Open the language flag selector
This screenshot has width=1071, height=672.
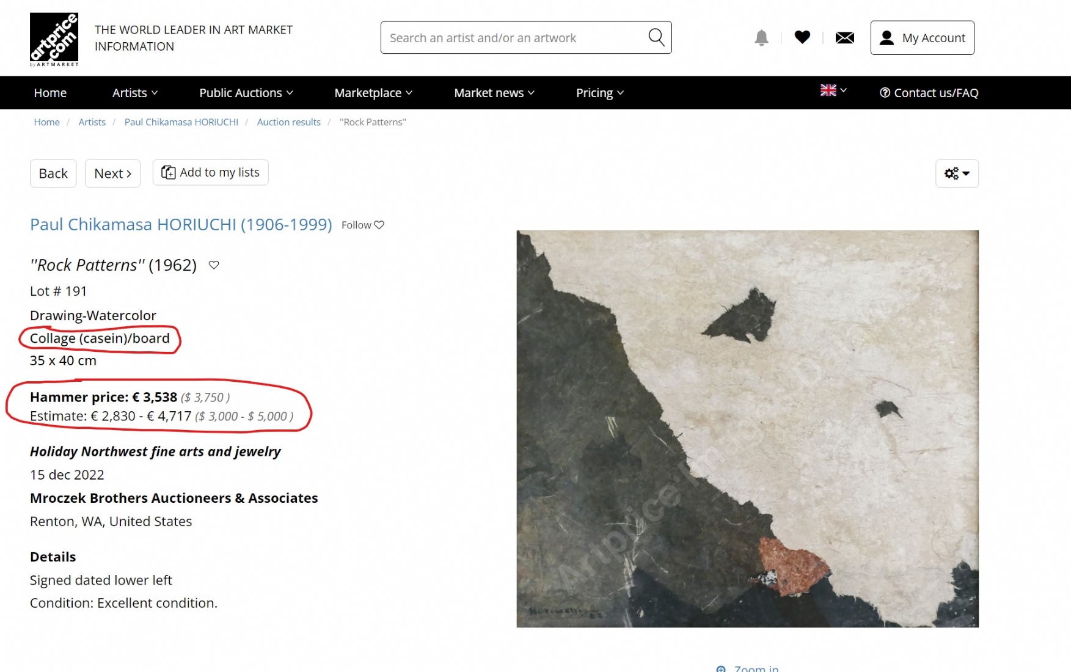tap(833, 90)
